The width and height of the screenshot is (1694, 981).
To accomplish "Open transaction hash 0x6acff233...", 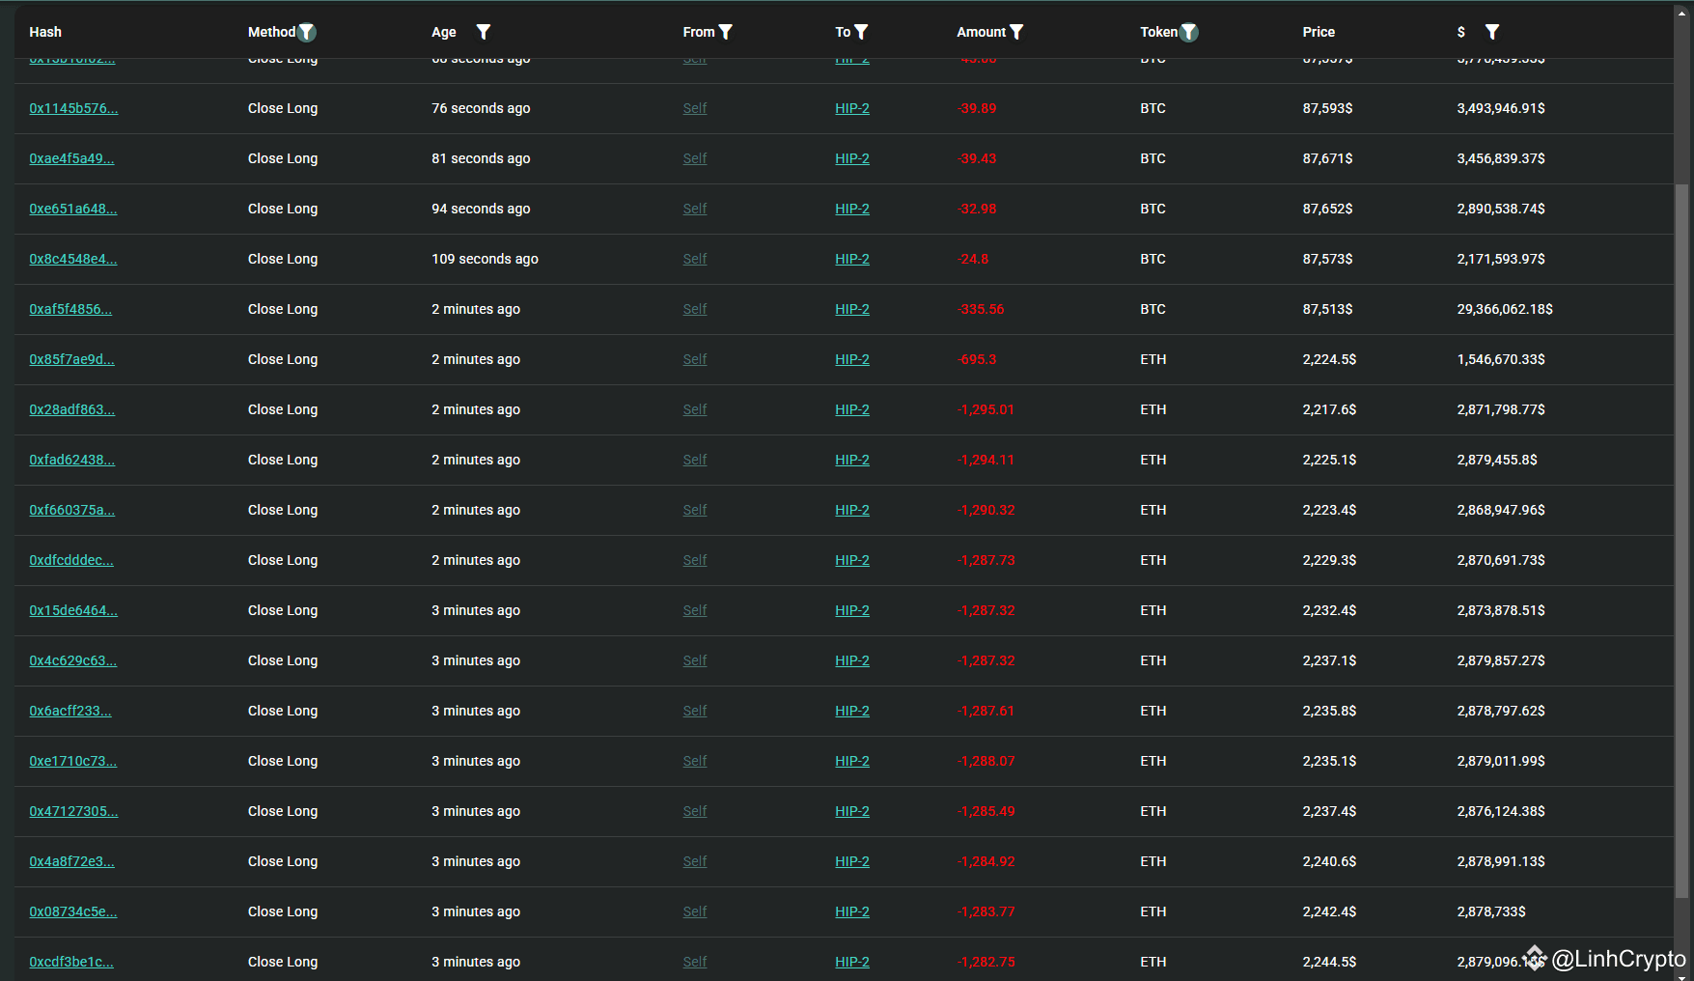I will [x=70, y=711].
